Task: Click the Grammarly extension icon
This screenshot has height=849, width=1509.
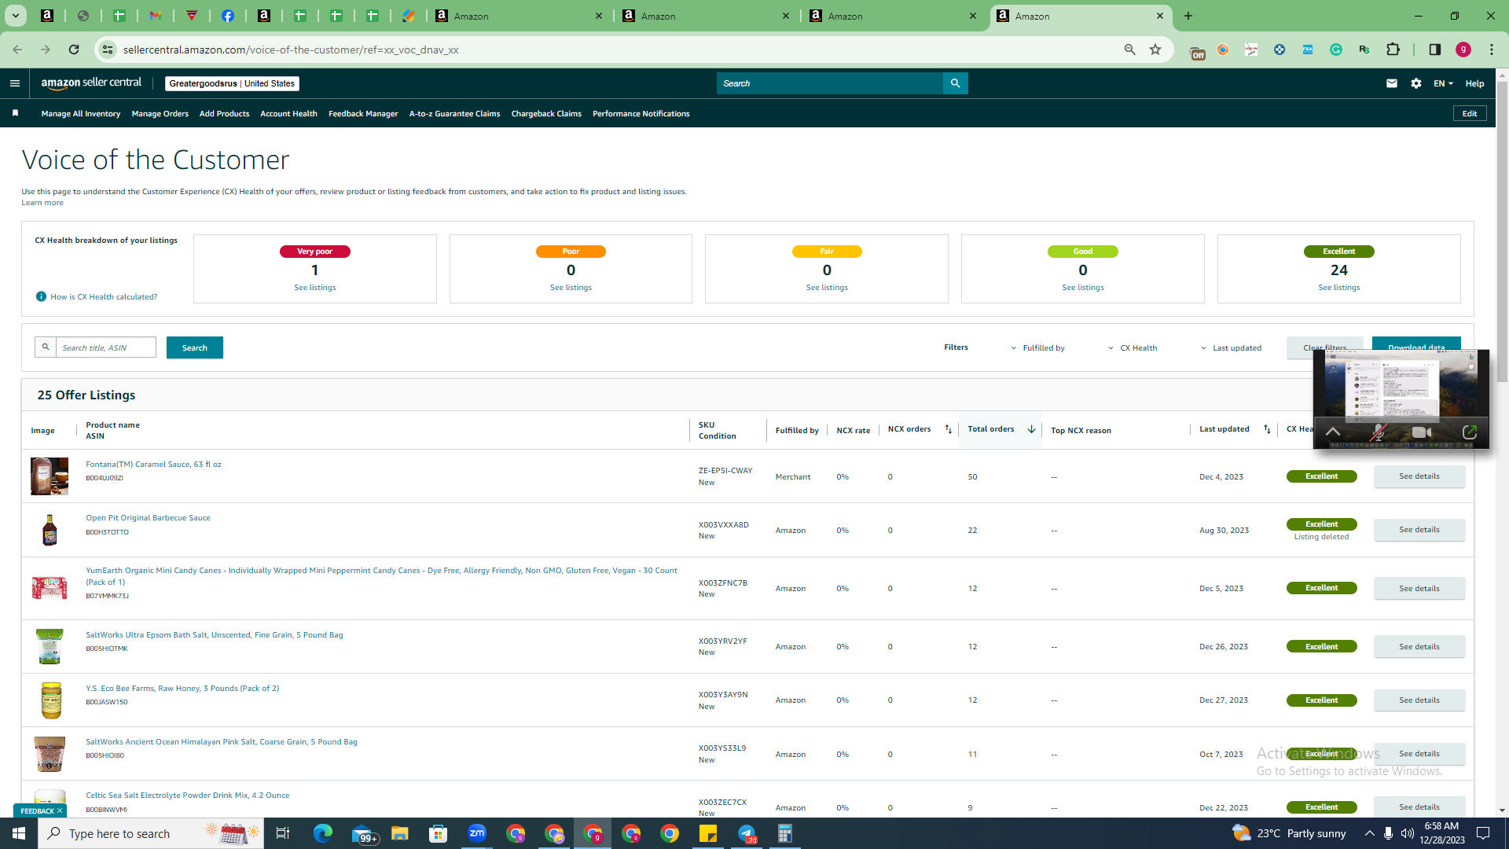Action: 1336,50
